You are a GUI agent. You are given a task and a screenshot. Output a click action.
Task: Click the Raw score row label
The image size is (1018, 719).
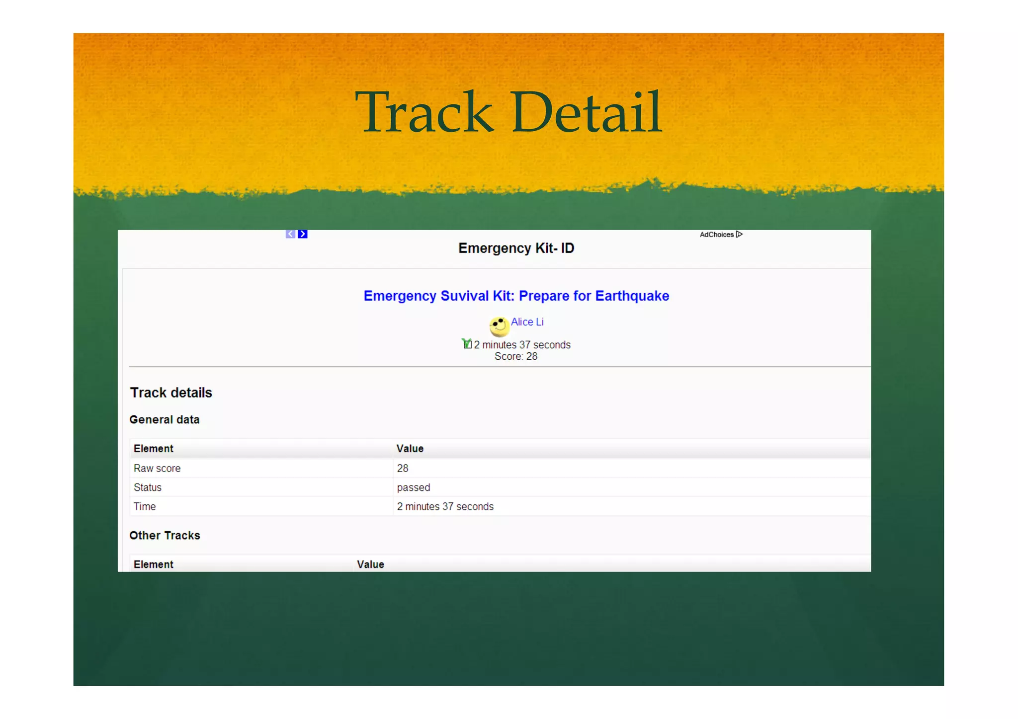click(157, 468)
